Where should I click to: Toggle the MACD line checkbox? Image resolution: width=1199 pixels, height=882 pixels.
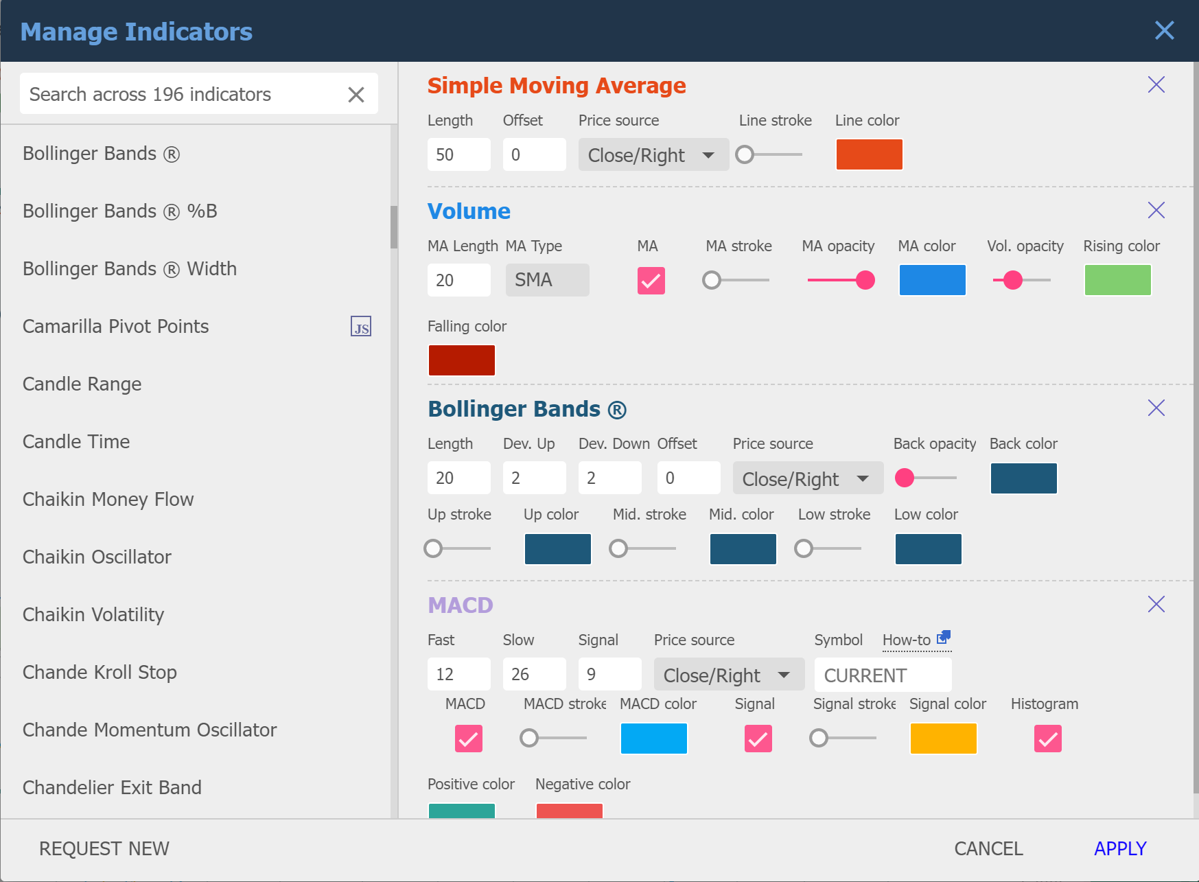coord(468,739)
